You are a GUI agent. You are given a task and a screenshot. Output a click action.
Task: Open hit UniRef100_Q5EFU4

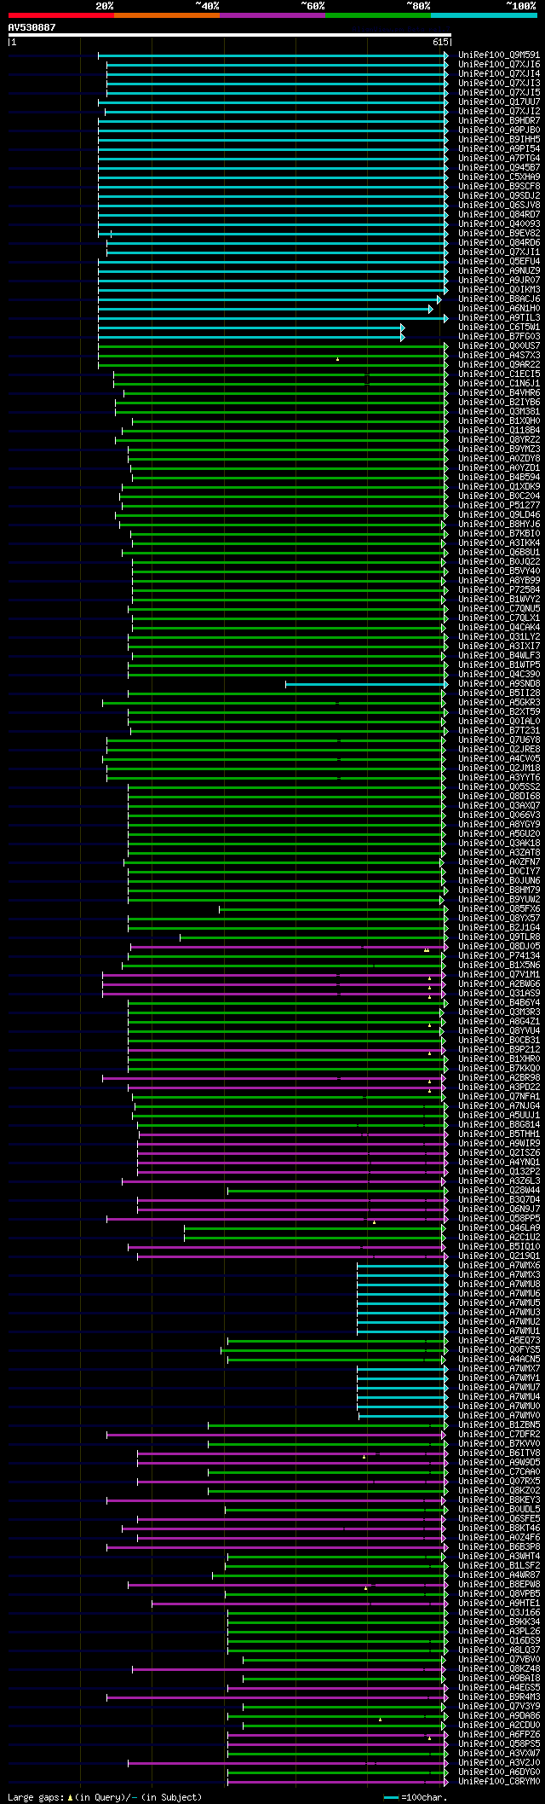(499, 261)
